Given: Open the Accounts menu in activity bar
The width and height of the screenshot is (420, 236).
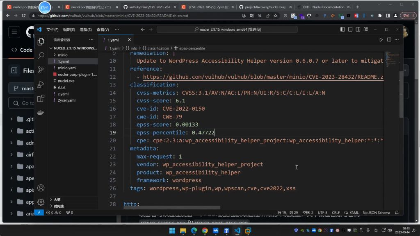Looking at the screenshot, I should 41,188.
